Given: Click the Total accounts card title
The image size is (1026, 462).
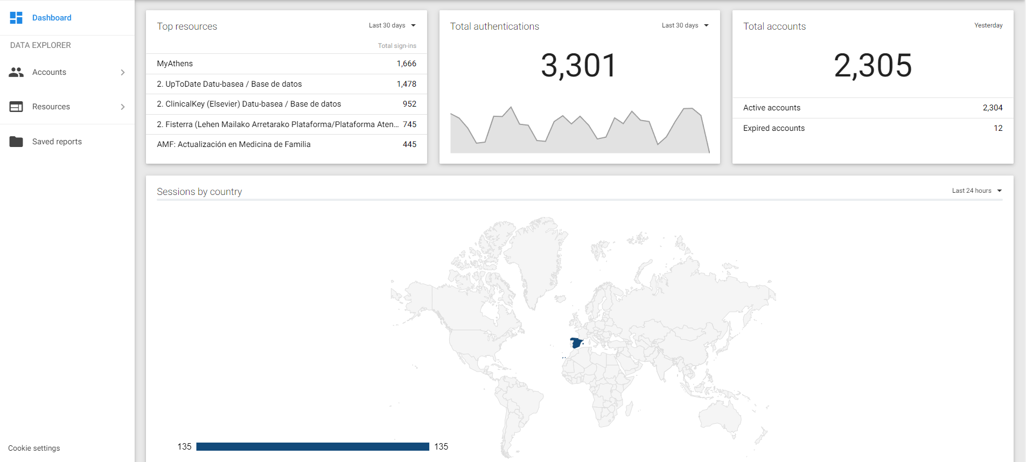Looking at the screenshot, I should (x=774, y=26).
